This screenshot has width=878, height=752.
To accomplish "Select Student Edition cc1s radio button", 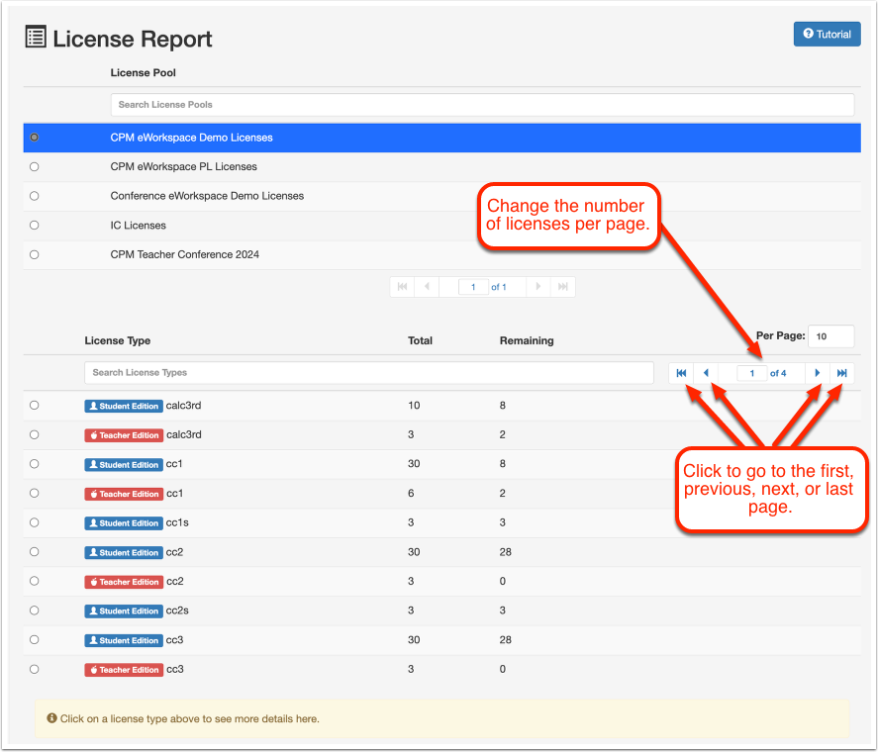I will pos(35,522).
